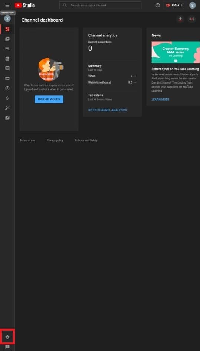Open GO TO CHANNEL ANALYTICS link
This screenshot has height=351, width=200.
[x=107, y=110]
